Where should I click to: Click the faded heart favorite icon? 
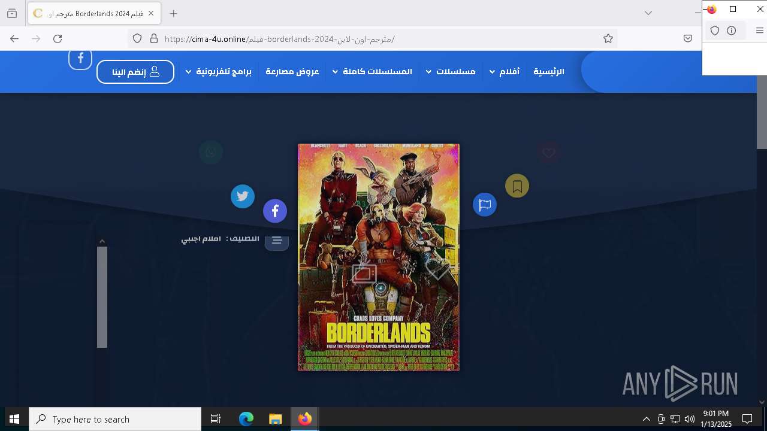pos(548,153)
